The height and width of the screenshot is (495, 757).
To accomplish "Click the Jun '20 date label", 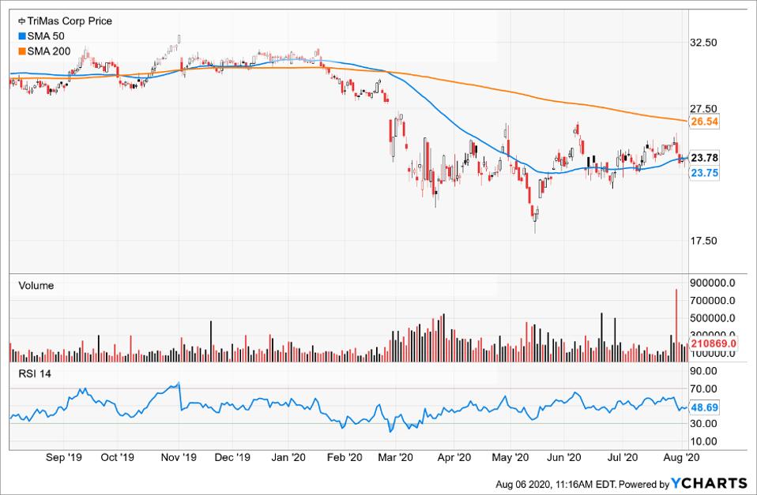I will pyautogui.click(x=564, y=457).
